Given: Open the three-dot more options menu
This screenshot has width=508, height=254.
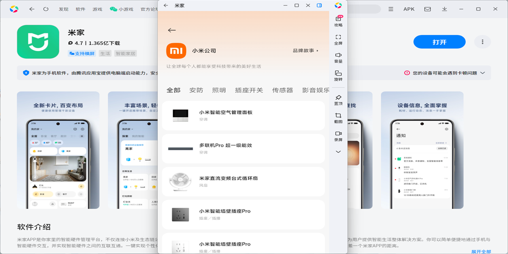Looking at the screenshot, I should pyautogui.click(x=482, y=42).
